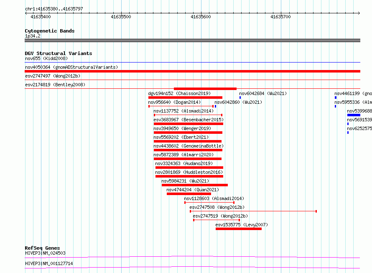Click nsv6042860 (Wu2021) label

(238, 102)
